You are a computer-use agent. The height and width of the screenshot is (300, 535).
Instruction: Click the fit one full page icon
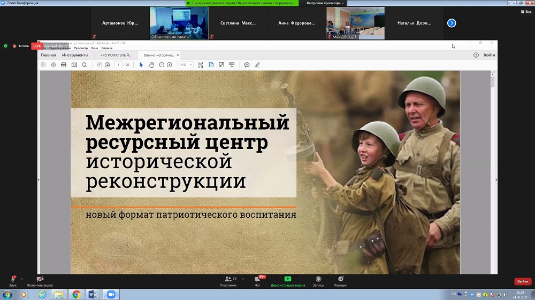coord(211,65)
